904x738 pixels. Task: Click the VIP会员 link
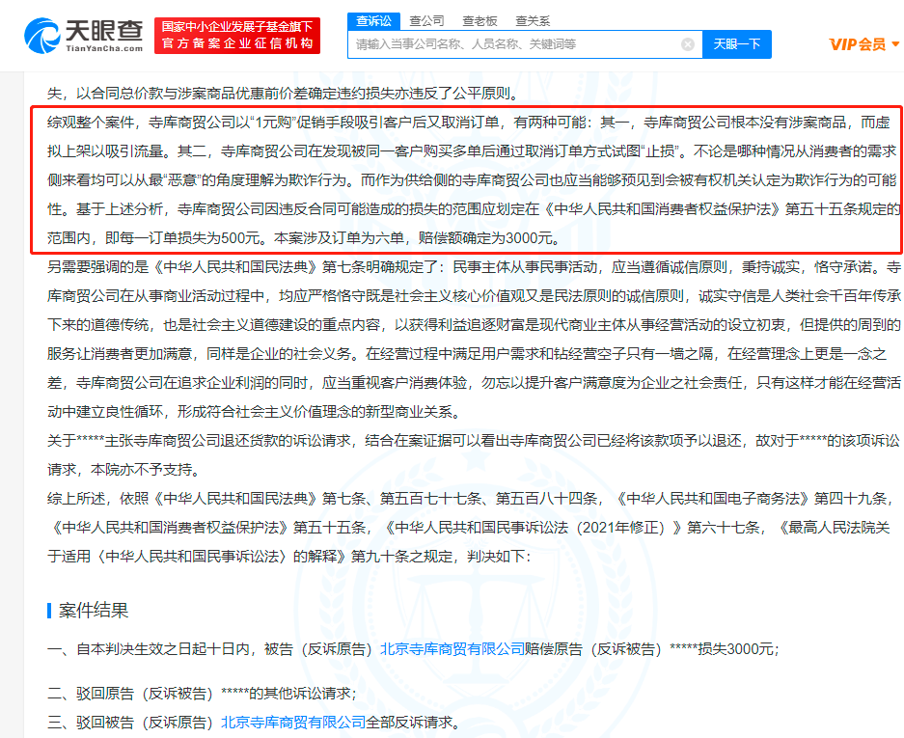pyautogui.click(x=859, y=44)
